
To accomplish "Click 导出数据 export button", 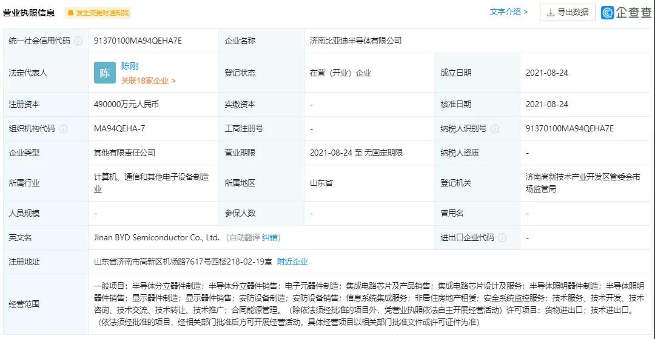I will click(567, 13).
